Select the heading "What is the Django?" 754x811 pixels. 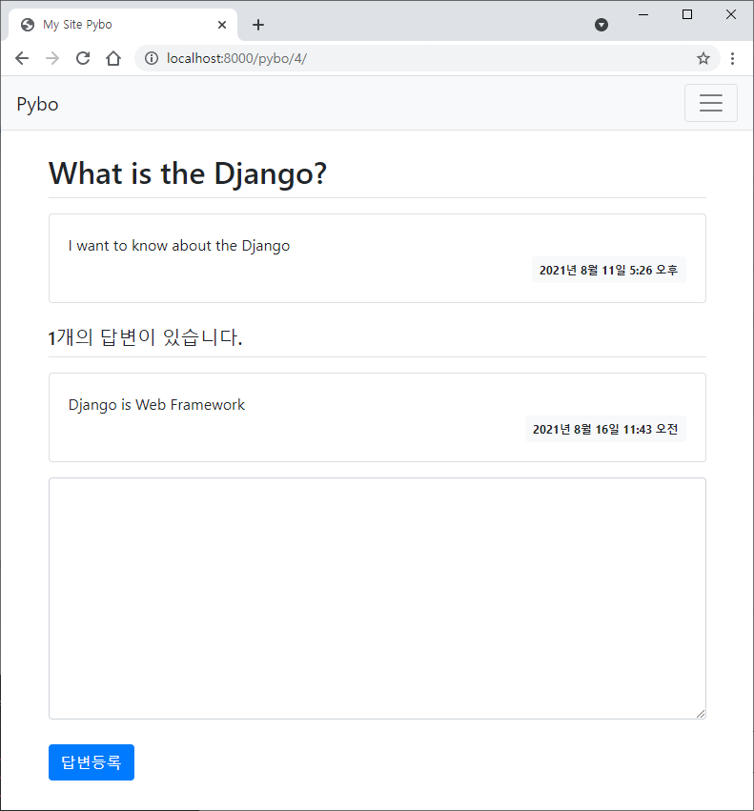pyautogui.click(x=188, y=173)
